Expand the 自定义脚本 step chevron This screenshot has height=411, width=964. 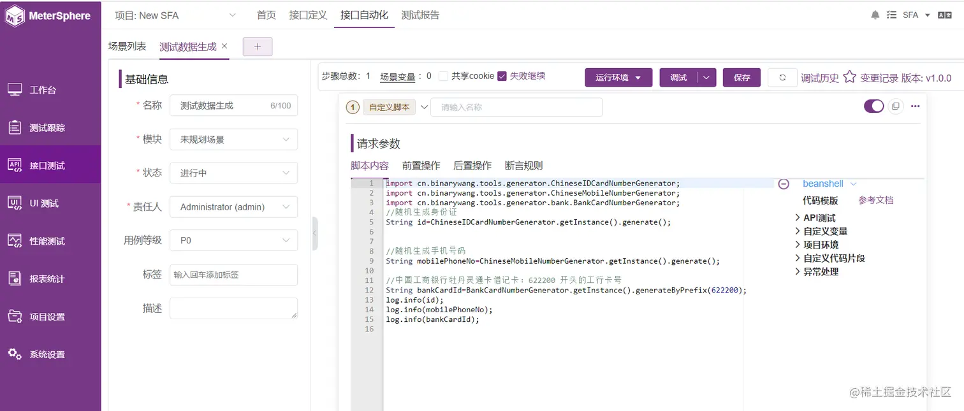pyautogui.click(x=424, y=107)
